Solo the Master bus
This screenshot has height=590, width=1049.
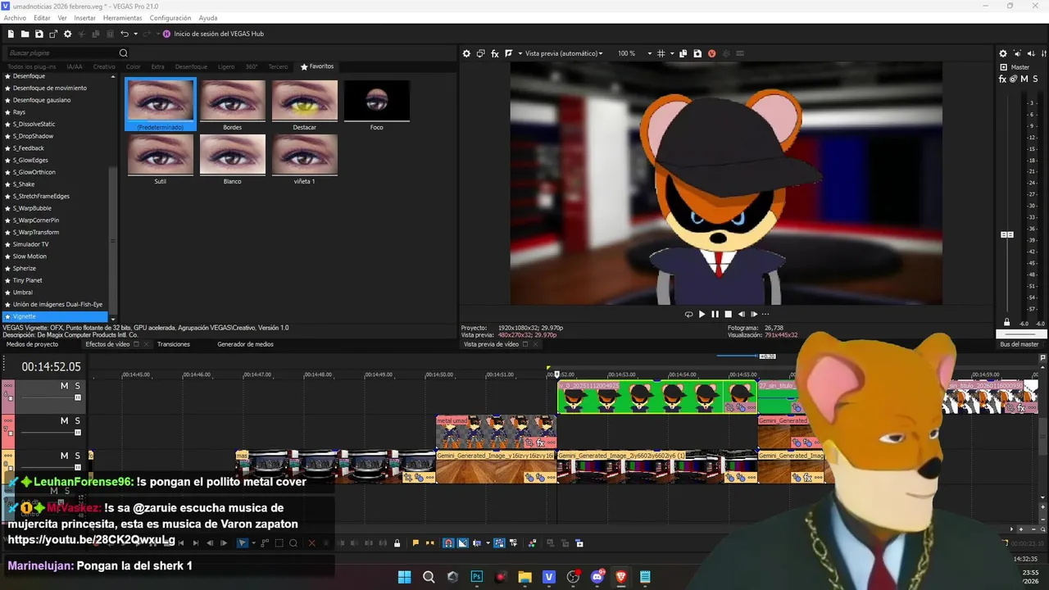1034,79
